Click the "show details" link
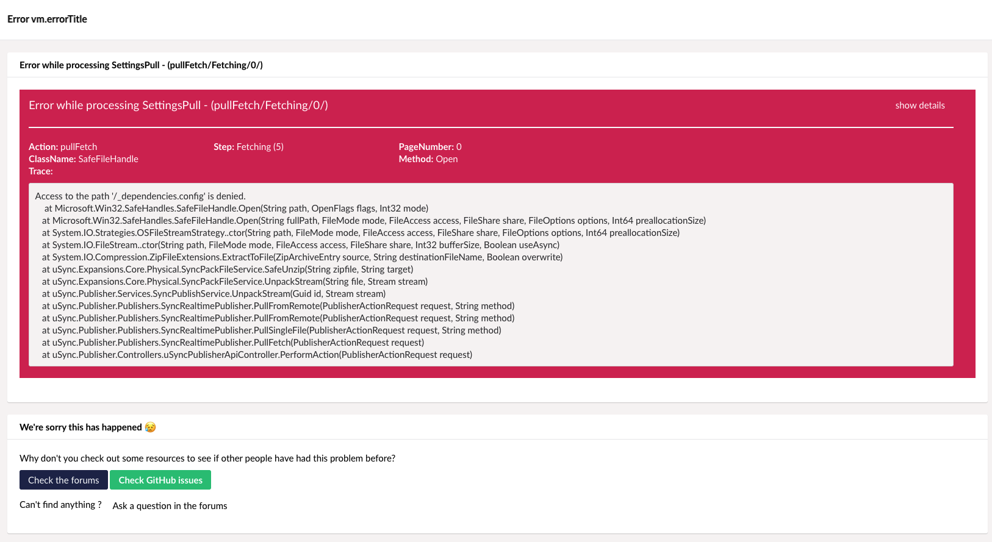This screenshot has width=992, height=542. pyautogui.click(x=919, y=105)
